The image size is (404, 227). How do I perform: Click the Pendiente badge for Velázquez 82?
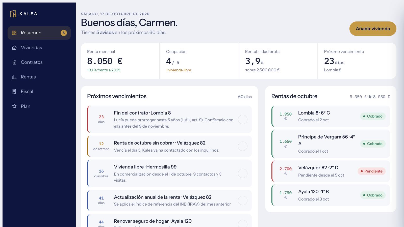click(x=371, y=171)
